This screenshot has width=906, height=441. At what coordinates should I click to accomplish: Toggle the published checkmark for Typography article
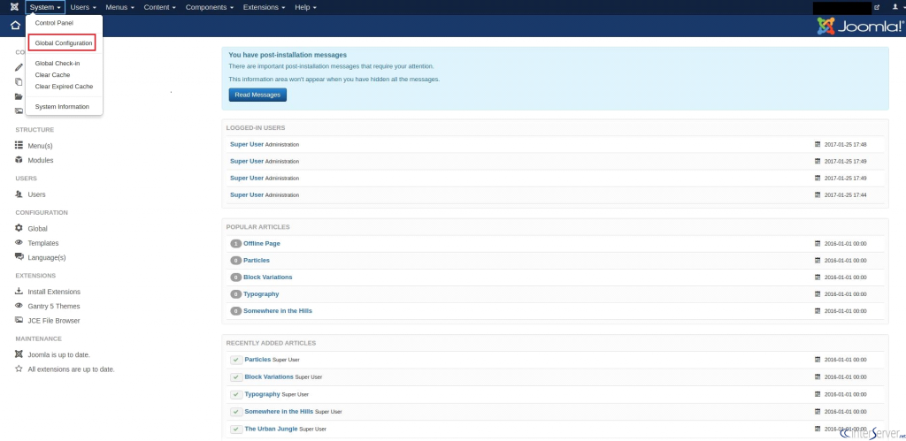[235, 394]
